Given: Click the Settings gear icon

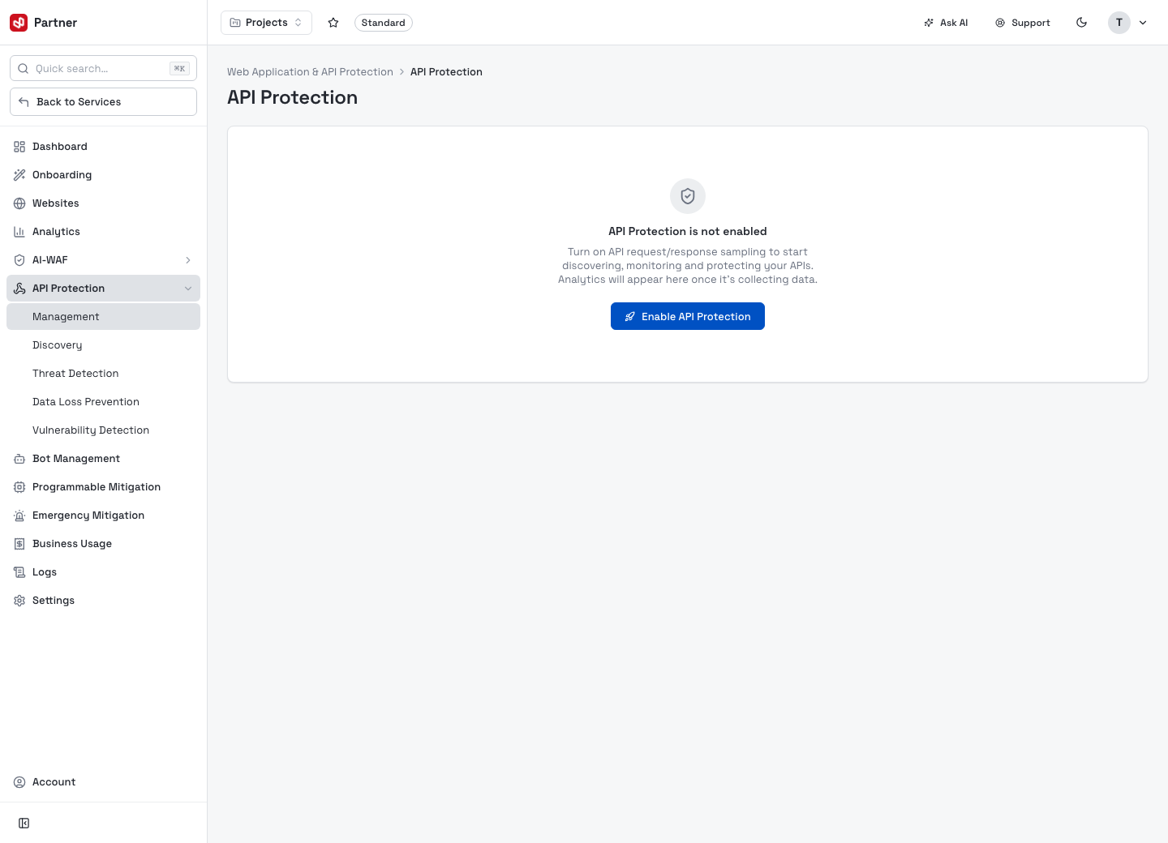Looking at the screenshot, I should click(19, 601).
